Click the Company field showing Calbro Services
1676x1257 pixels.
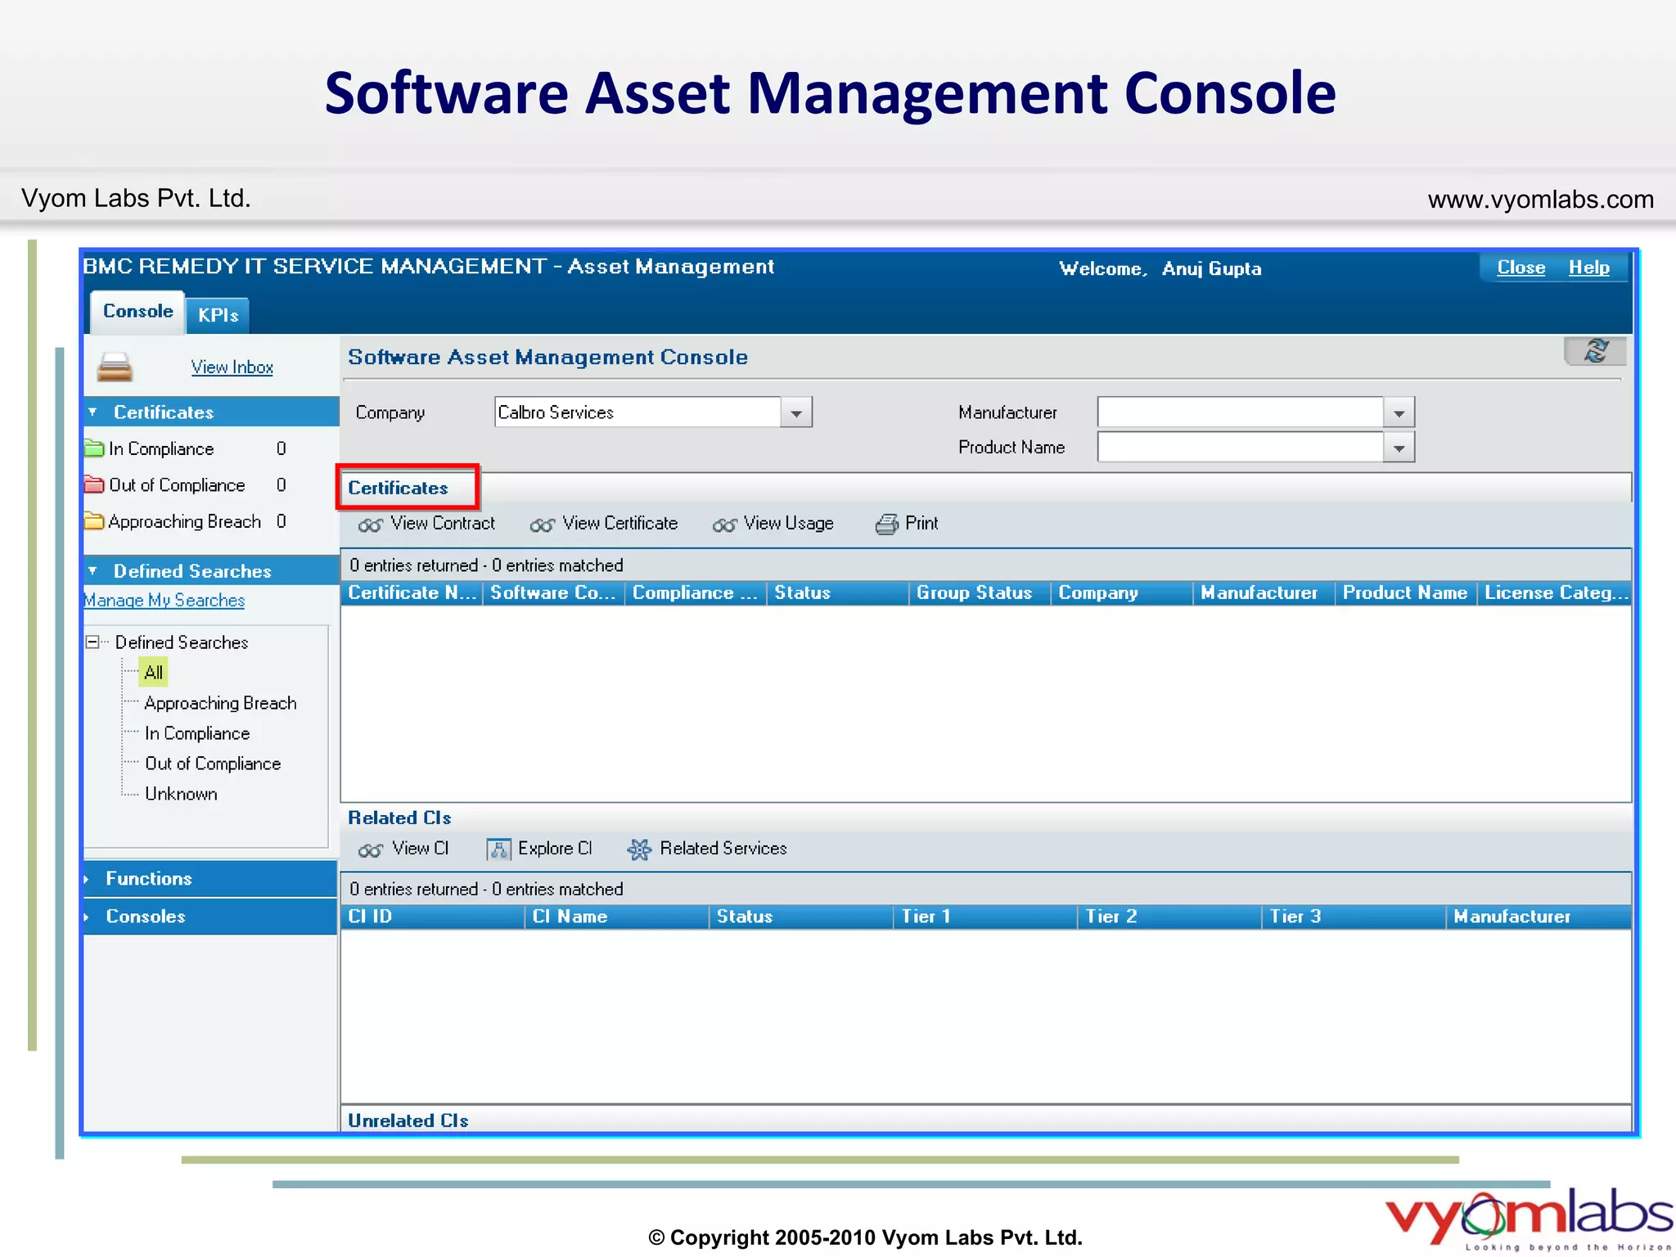[x=638, y=412]
